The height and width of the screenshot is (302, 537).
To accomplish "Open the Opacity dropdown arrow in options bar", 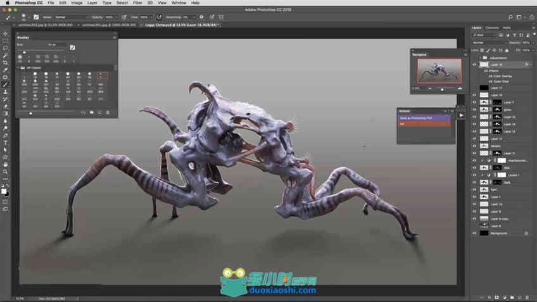I will (117, 17).
